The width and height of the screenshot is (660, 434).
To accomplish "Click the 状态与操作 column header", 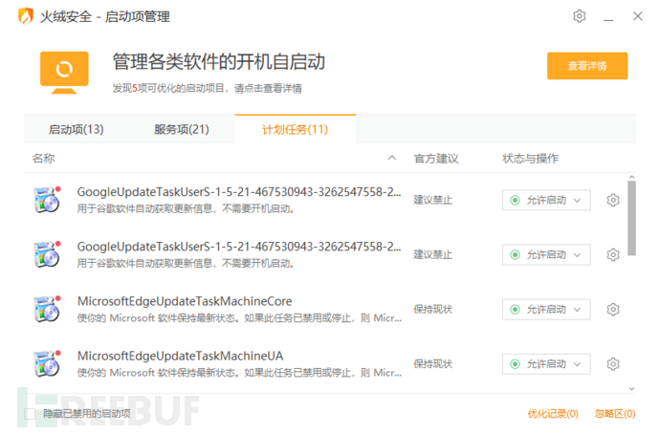I will [x=530, y=159].
